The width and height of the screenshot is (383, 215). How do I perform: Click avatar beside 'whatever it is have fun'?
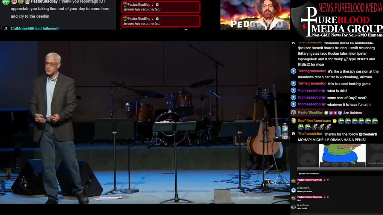pos(293,104)
